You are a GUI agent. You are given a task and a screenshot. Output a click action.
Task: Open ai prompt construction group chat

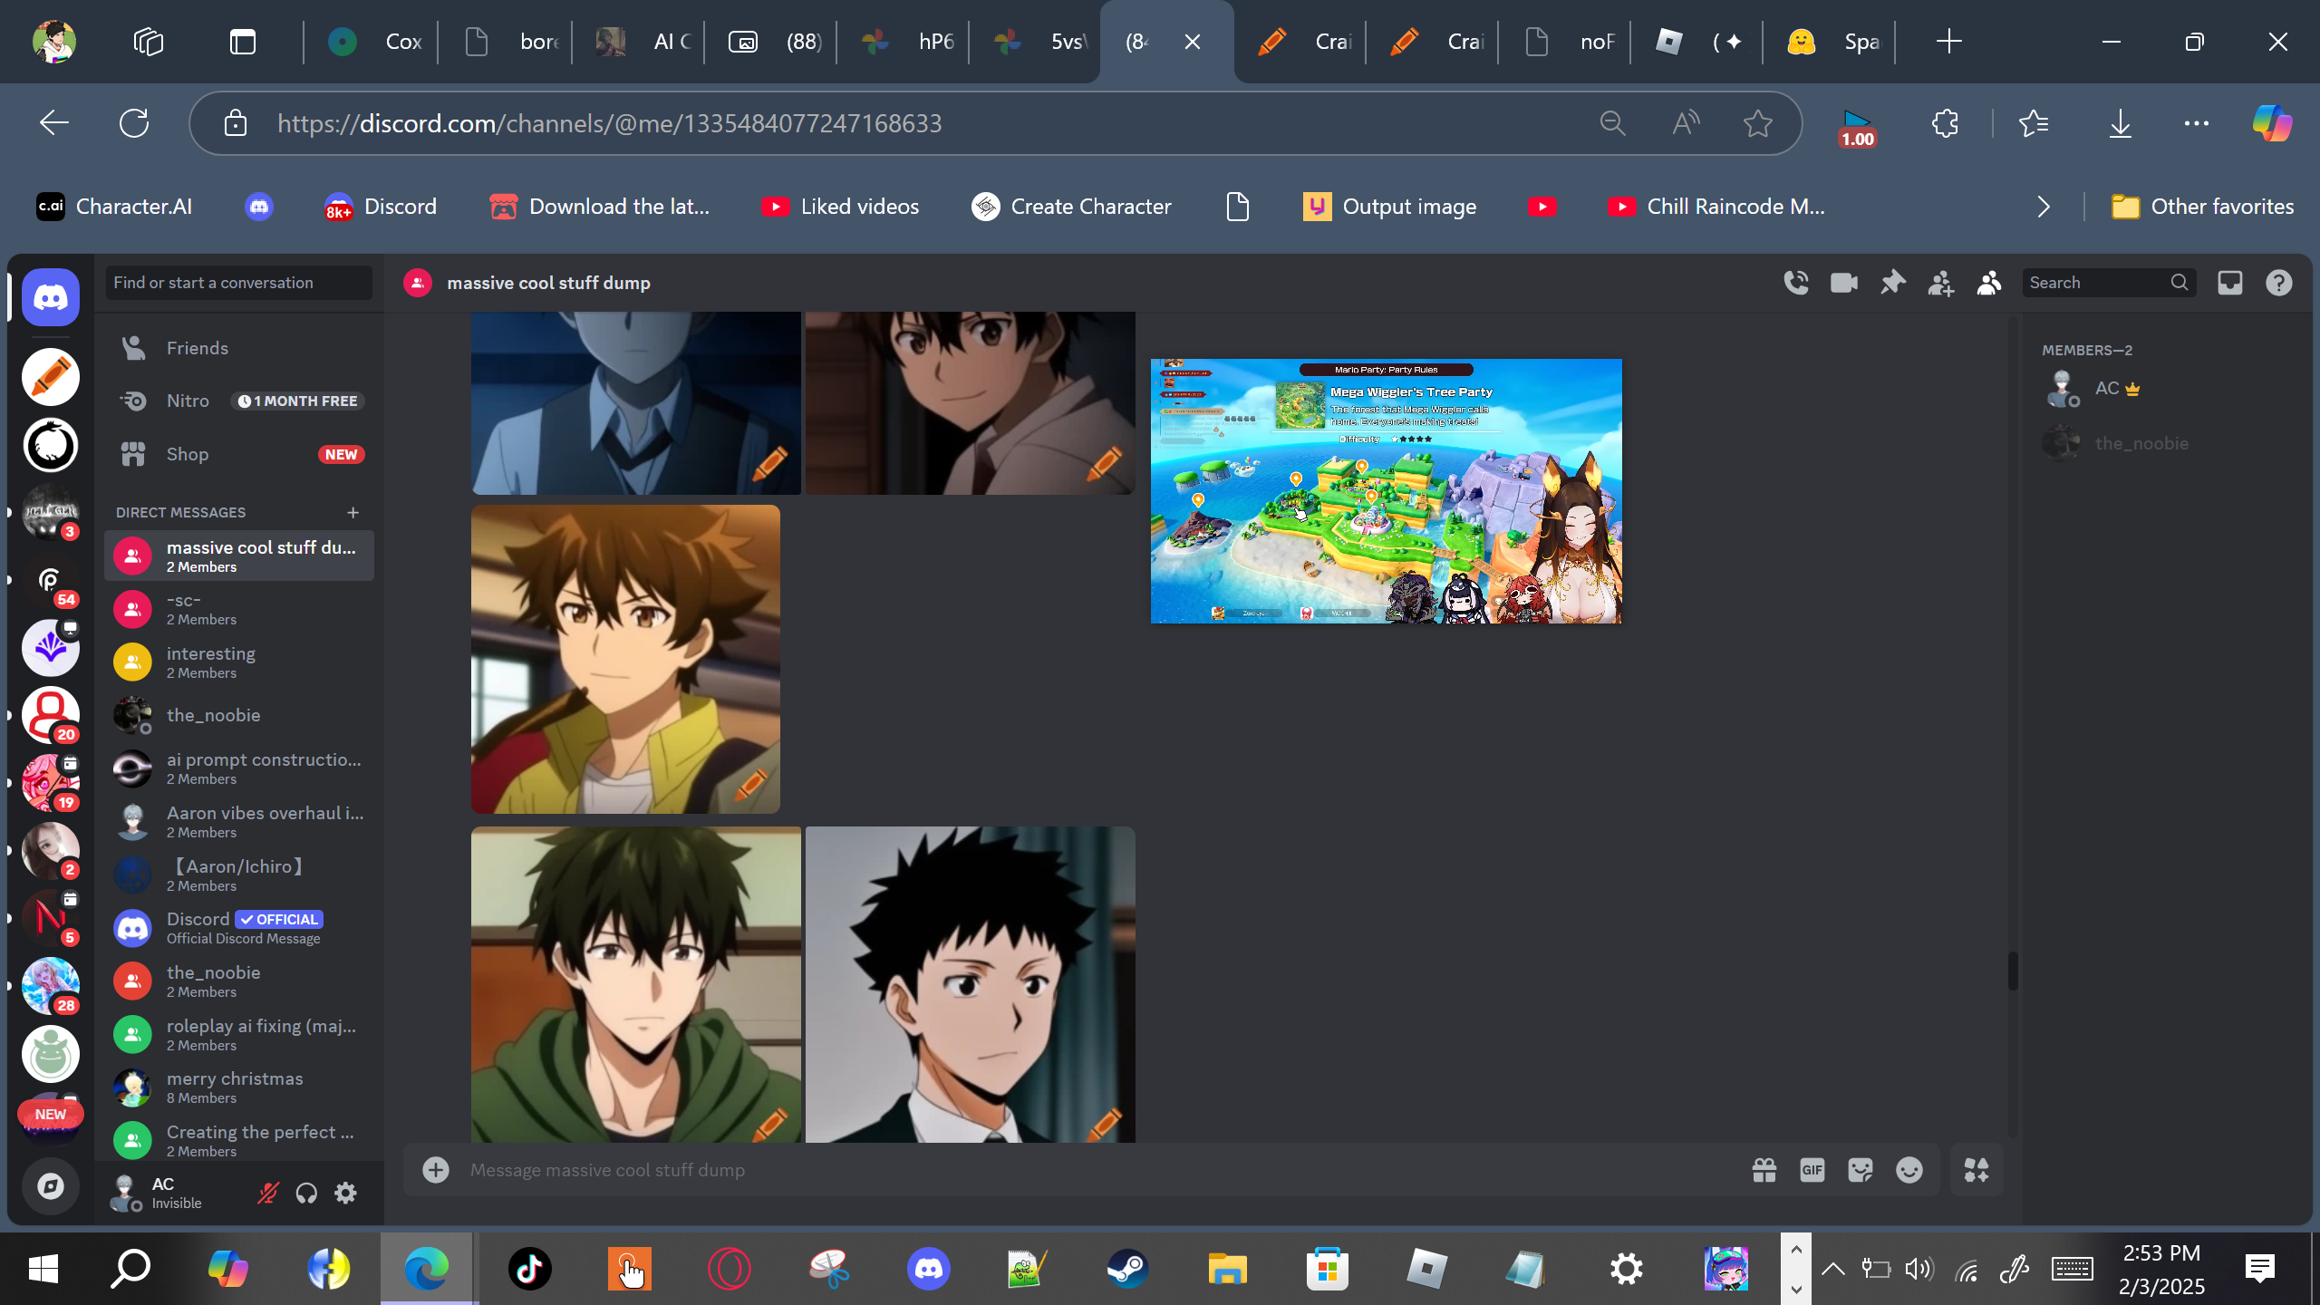tap(239, 768)
